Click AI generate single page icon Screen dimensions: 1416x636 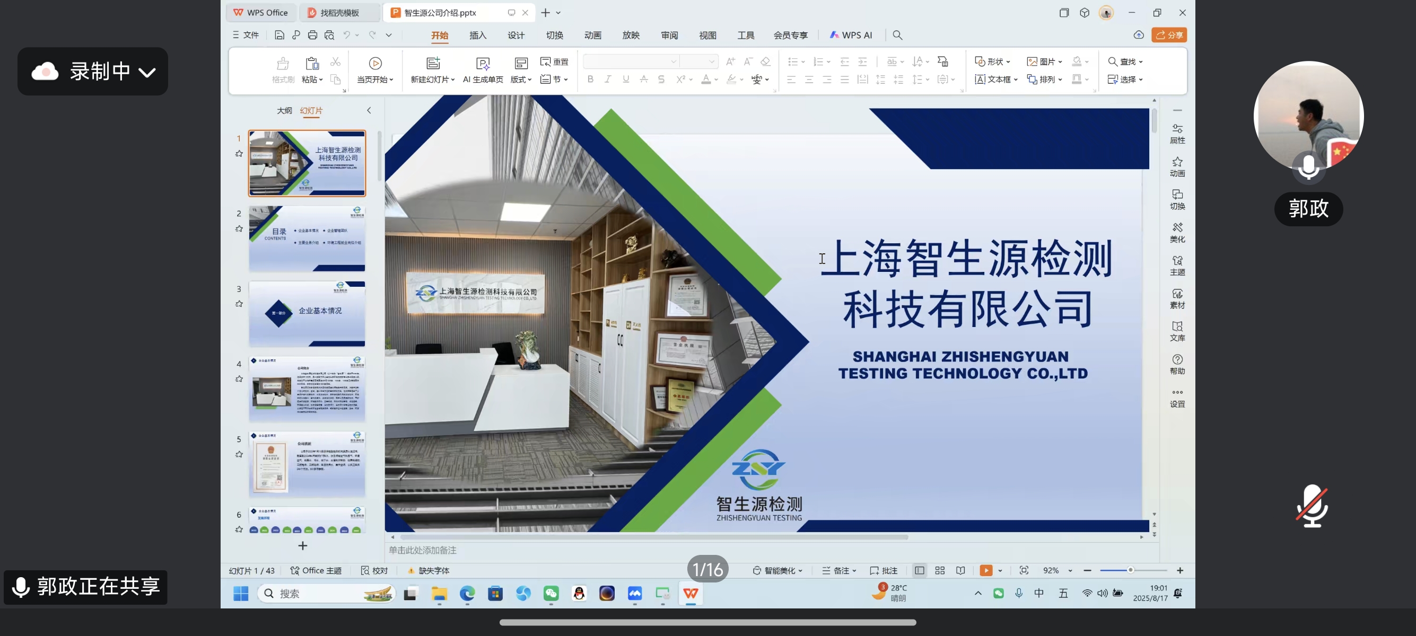point(483,64)
